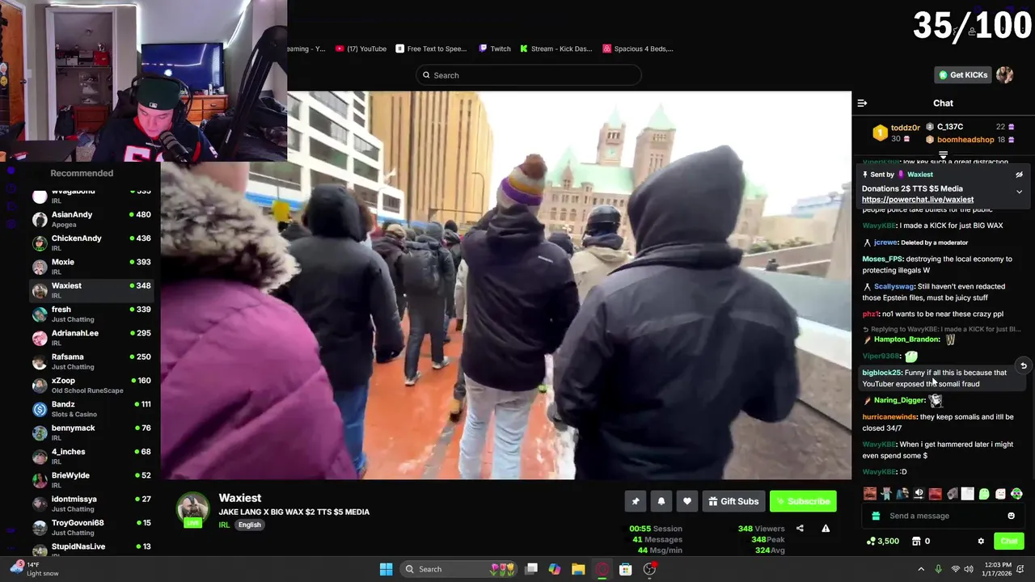Open OBS Studio from taskbar
The width and height of the screenshot is (1035, 582).
pyautogui.click(x=649, y=569)
